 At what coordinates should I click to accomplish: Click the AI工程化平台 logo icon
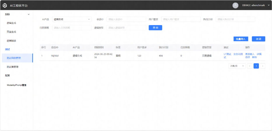point(5,5)
